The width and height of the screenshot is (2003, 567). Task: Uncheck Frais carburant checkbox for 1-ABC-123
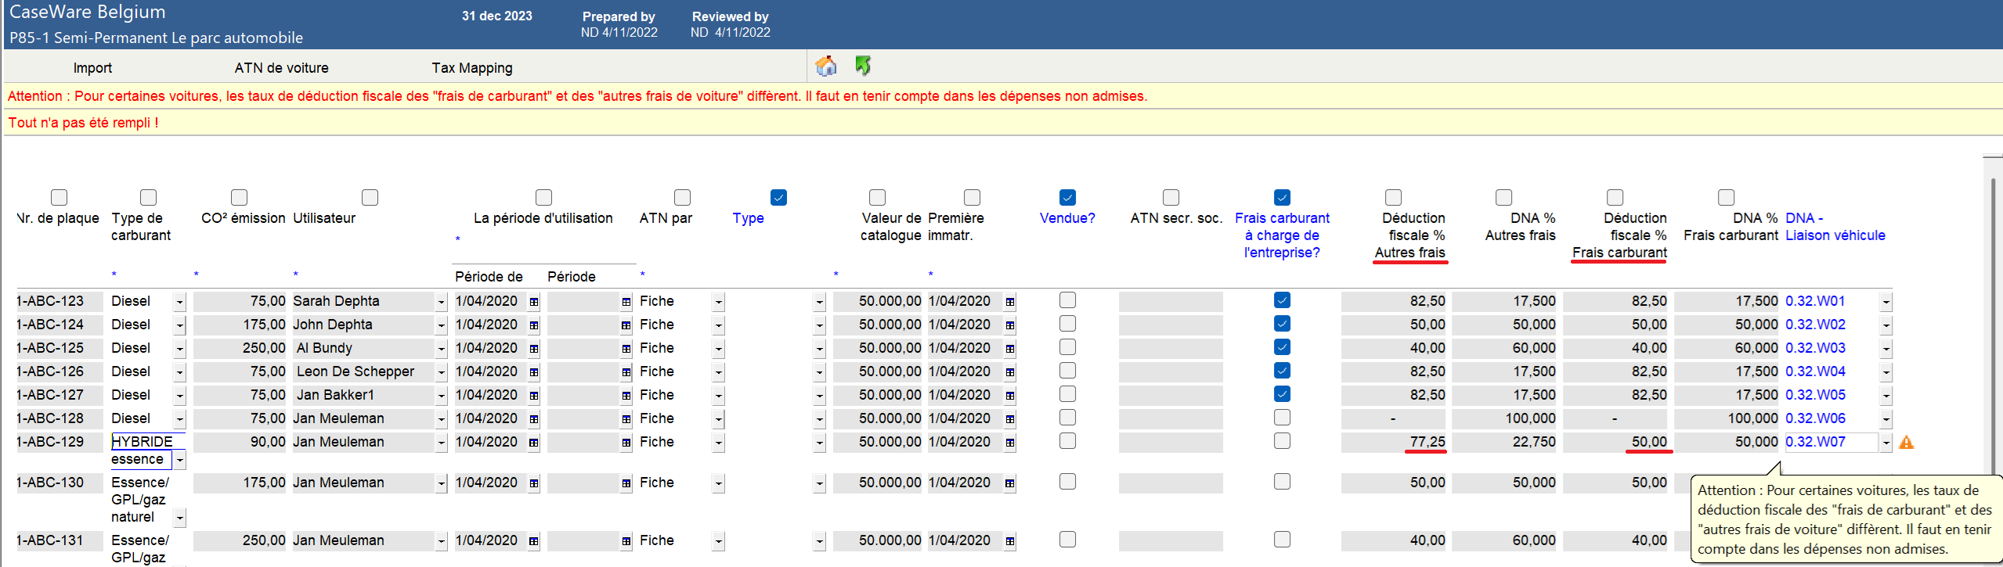point(1282,300)
